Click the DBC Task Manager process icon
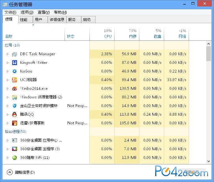Image resolution: width=214 pixels, height=182 pixels. click(15, 54)
